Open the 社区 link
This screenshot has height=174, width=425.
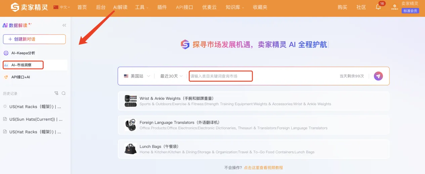coord(361,7)
